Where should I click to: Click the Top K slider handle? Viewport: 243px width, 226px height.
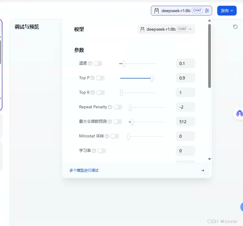pos(121,93)
